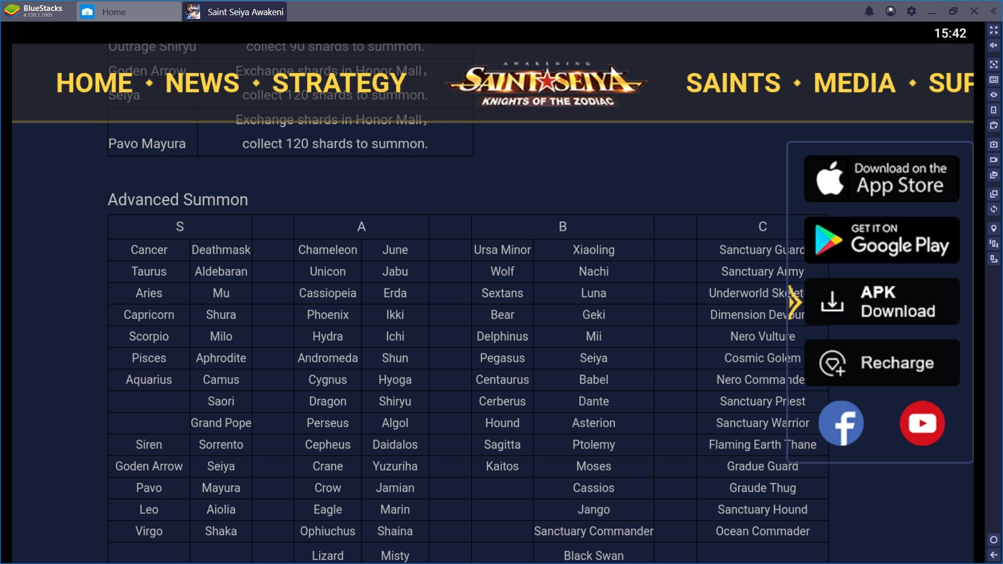Open SAINTS in the site navigation
Image resolution: width=1003 pixels, height=564 pixels.
coord(733,83)
